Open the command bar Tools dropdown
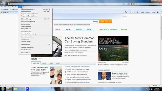Image resolution: width=162 pixels, height=91 pixels. pos(154,12)
